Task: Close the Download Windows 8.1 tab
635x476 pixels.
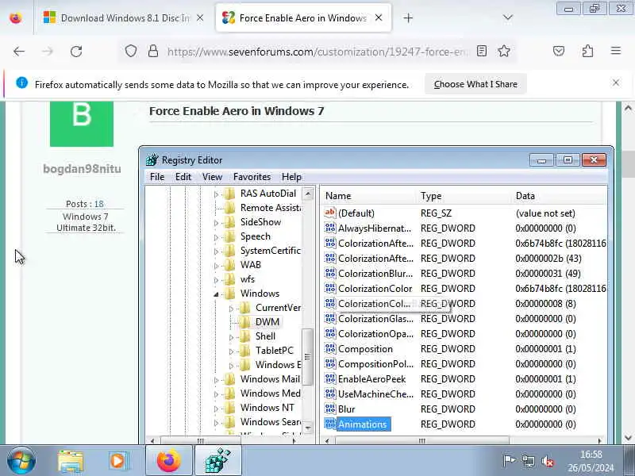Action: click(200, 17)
